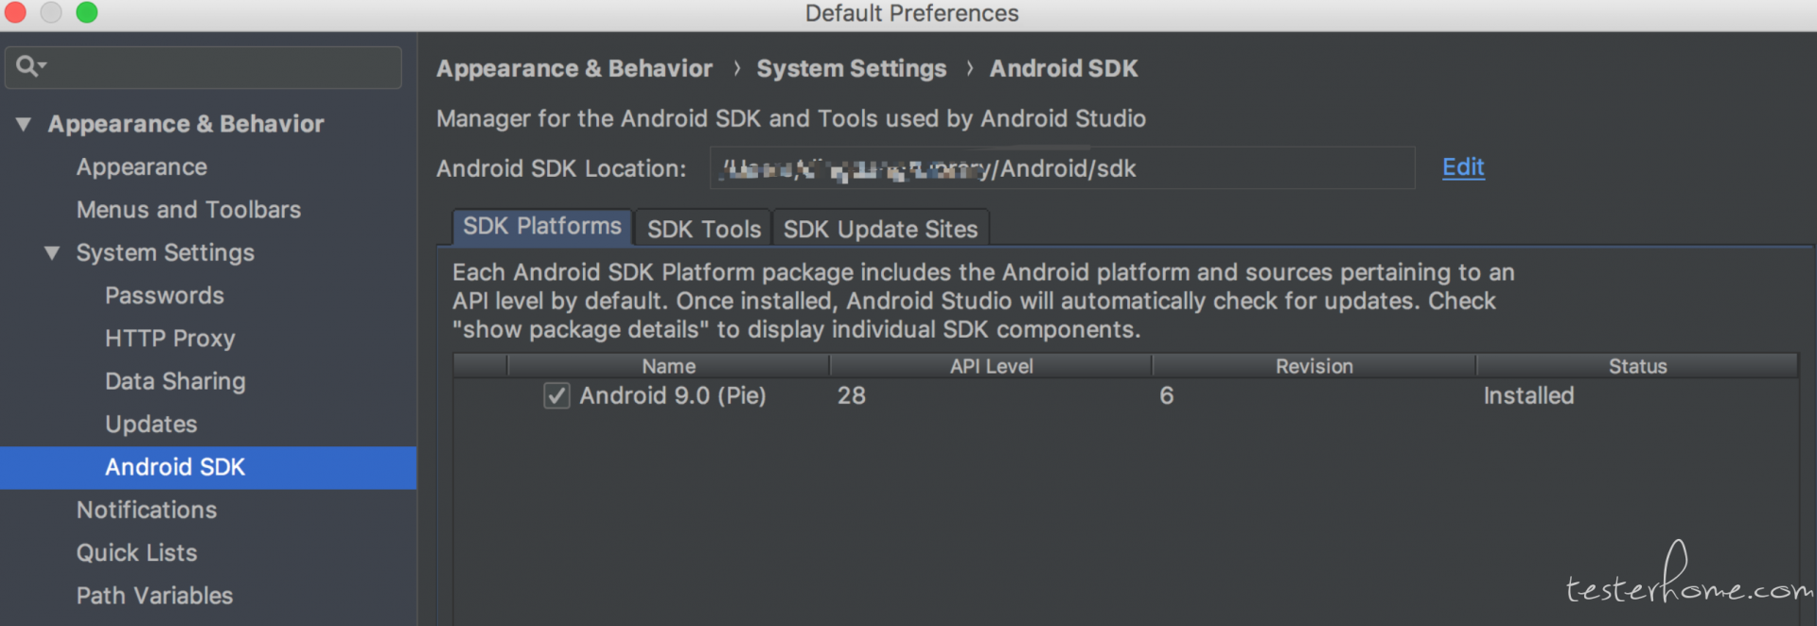Go to HTTP Proxy settings

coord(170,339)
